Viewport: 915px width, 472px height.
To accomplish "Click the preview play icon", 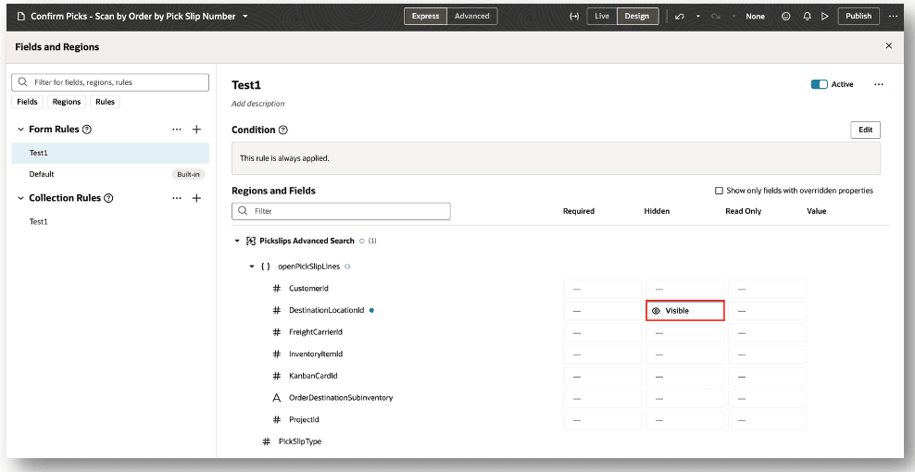I will pos(824,16).
